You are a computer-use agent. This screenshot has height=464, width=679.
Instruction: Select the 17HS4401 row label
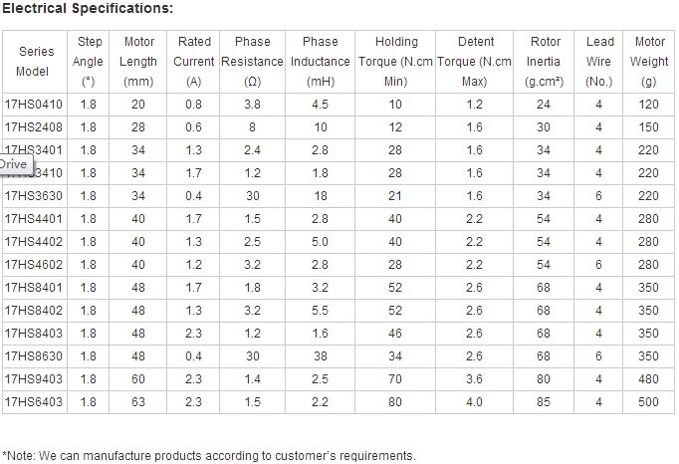coord(34,219)
